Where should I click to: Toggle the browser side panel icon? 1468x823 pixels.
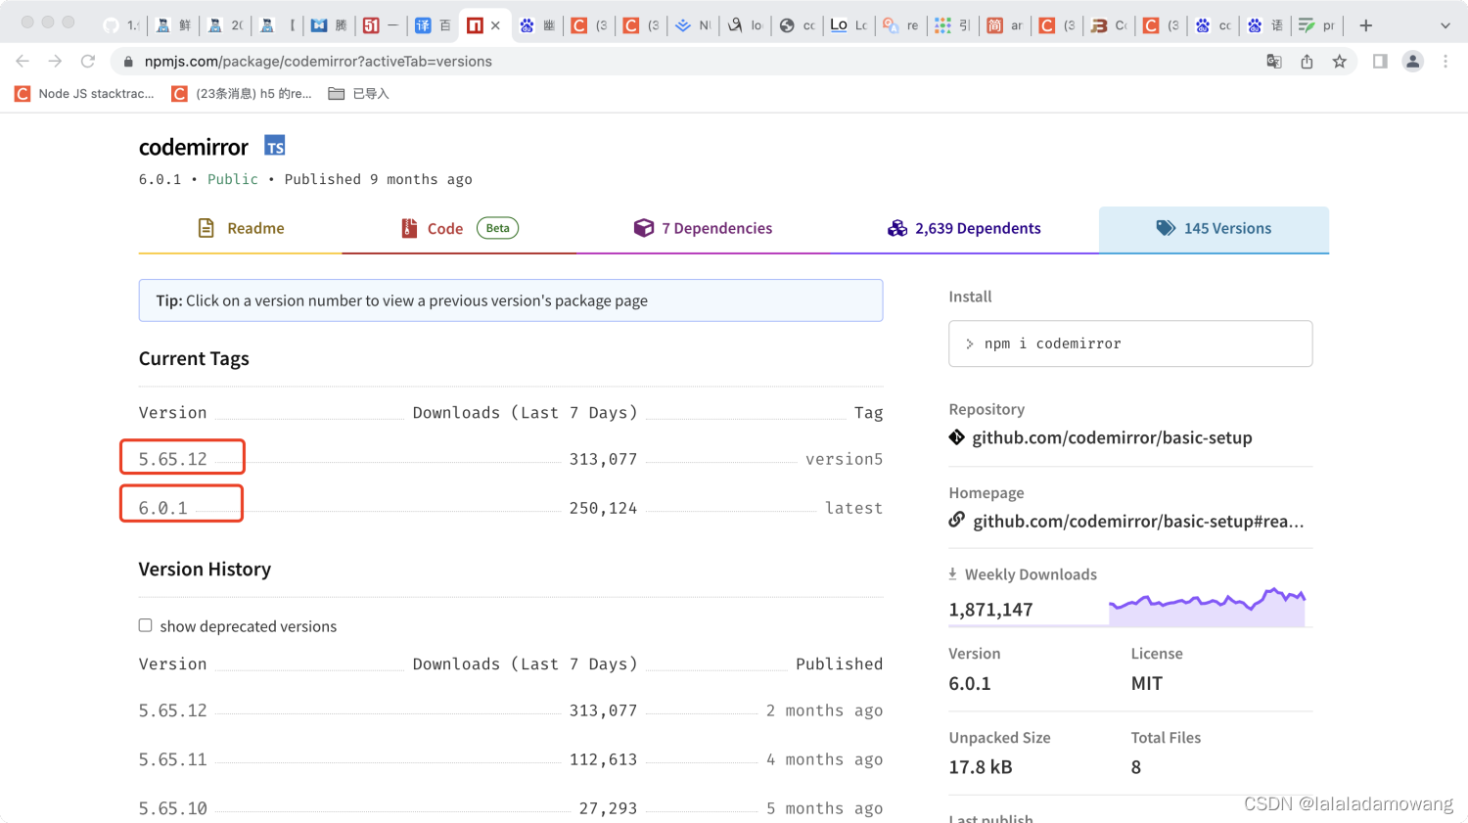point(1380,62)
